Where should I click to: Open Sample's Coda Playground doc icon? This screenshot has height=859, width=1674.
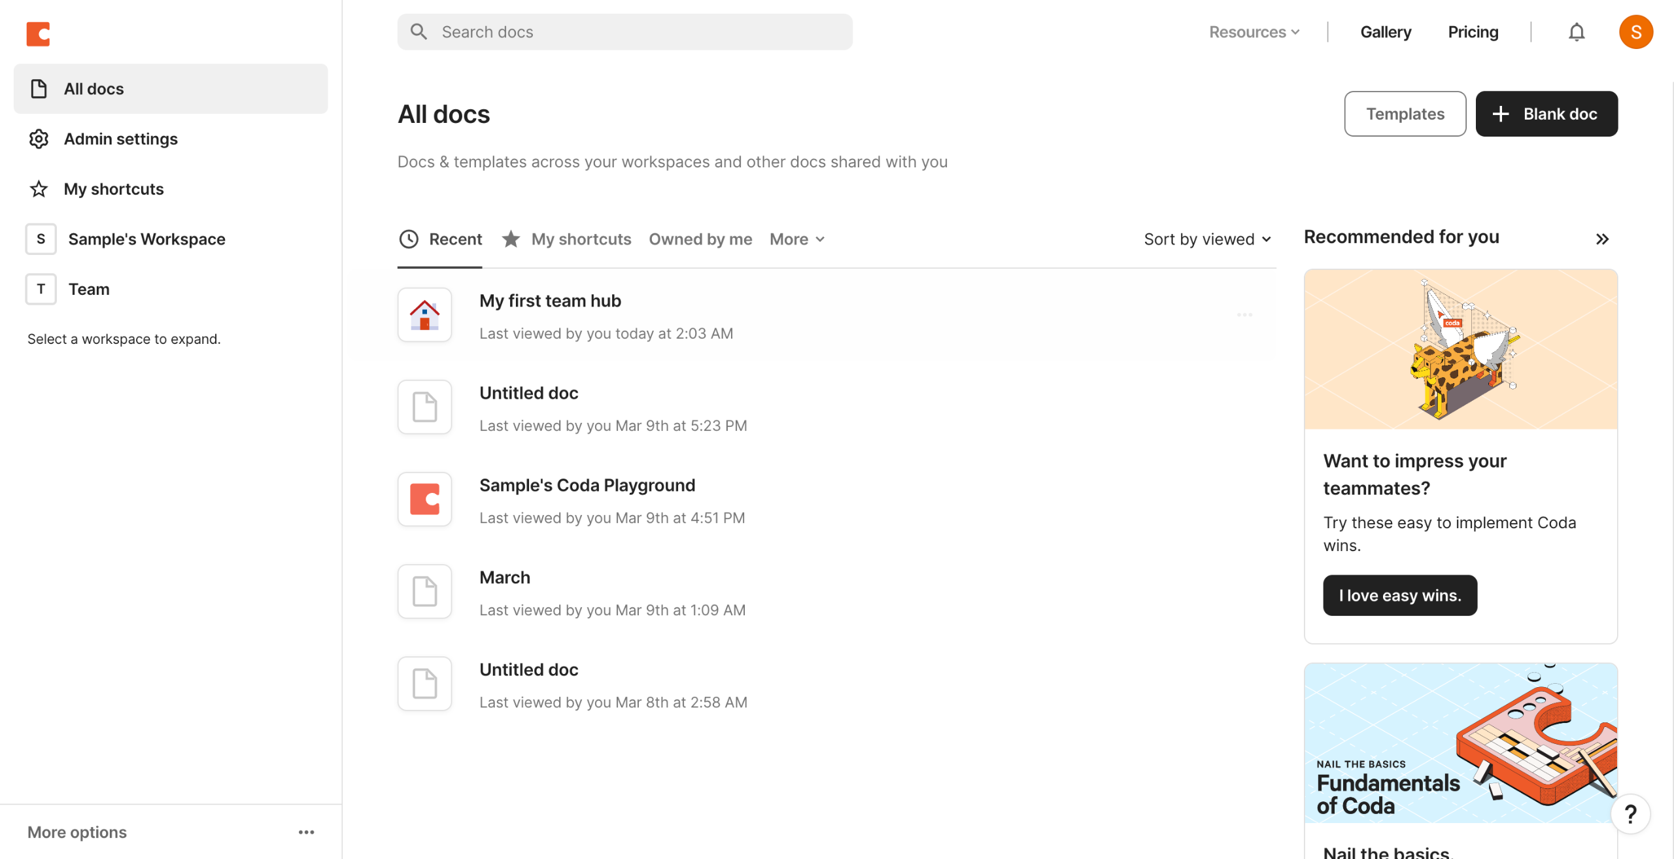(424, 499)
